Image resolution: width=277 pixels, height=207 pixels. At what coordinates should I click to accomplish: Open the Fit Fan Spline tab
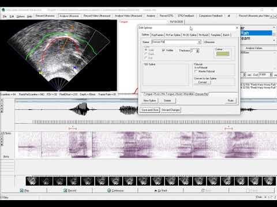tap(173, 35)
